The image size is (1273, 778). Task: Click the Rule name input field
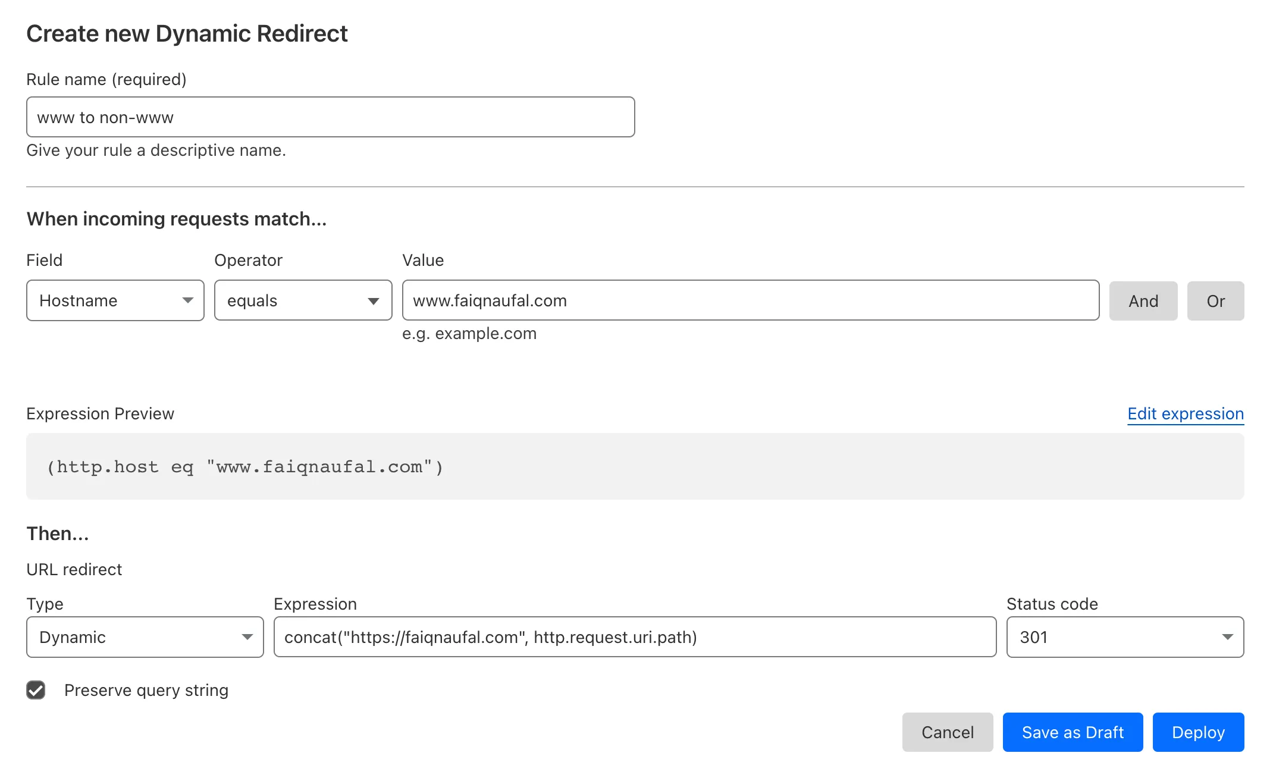pyautogui.click(x=331, y=117)
